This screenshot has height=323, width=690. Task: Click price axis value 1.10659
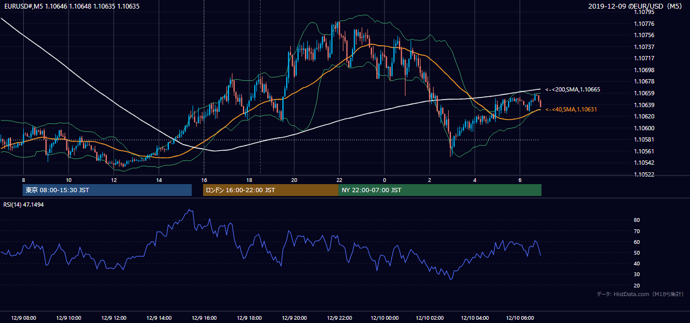[x=644, y=93]
